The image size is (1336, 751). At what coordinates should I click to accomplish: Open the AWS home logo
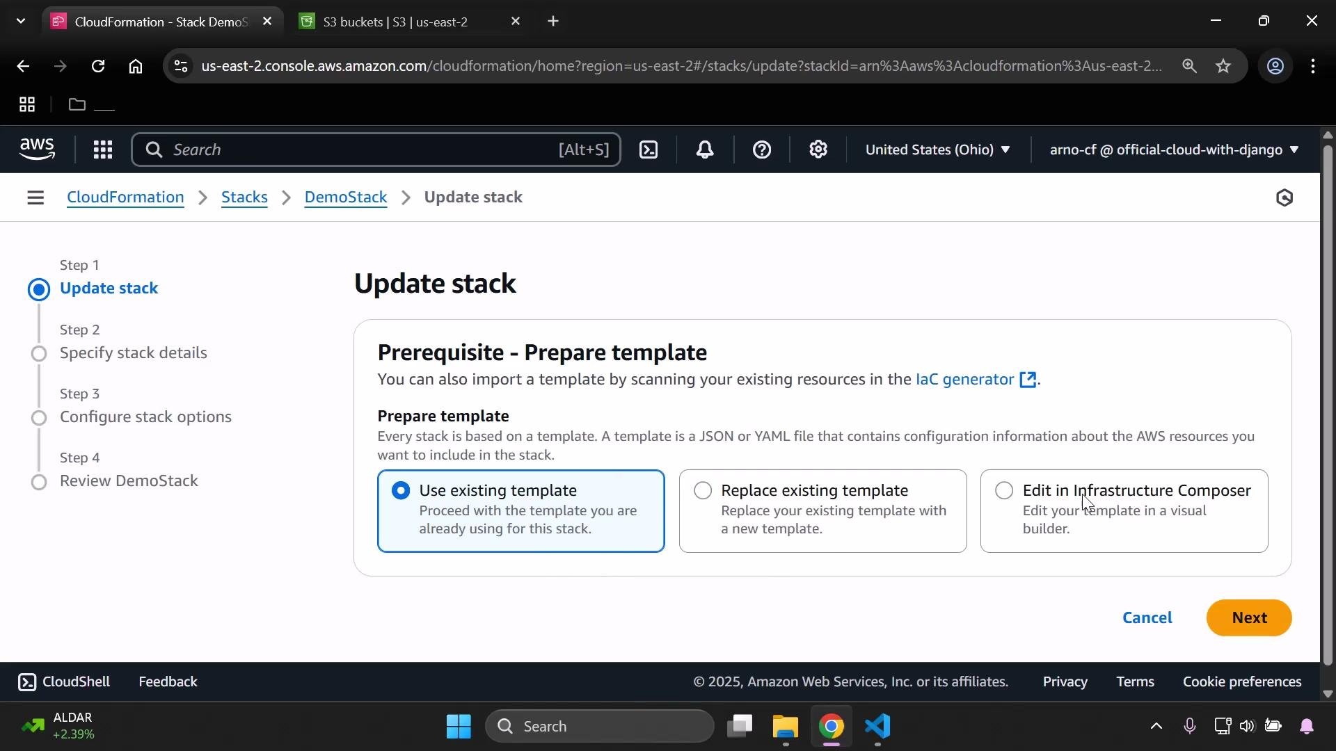[x=37, y=150]
